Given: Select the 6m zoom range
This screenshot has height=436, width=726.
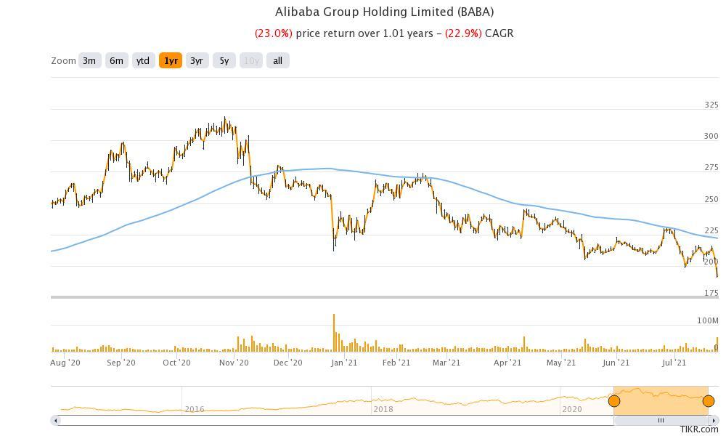Looking at the screenshot, I should [x=116, y=61].
